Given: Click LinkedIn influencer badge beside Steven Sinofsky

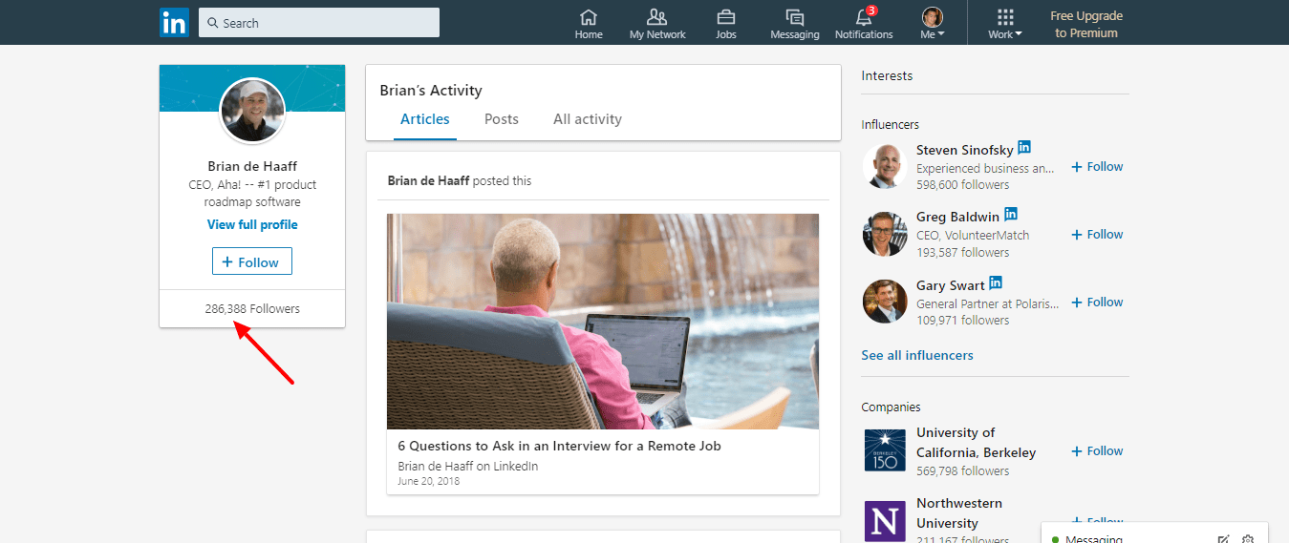Looking at the screenshot, I should click(x=1024, y=147).
